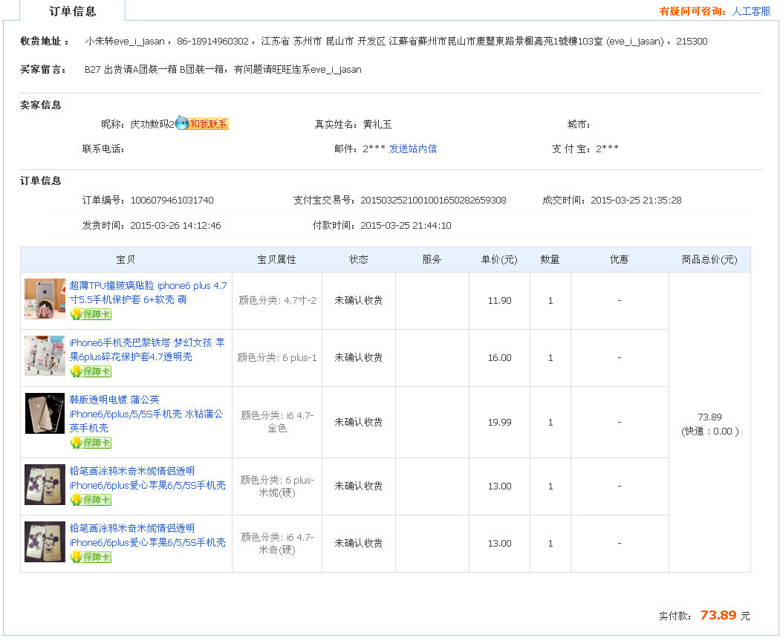783x641 pixels.
Task: Open iPhone6手机壳巴黎铁塔 product link
Action: 146,349
